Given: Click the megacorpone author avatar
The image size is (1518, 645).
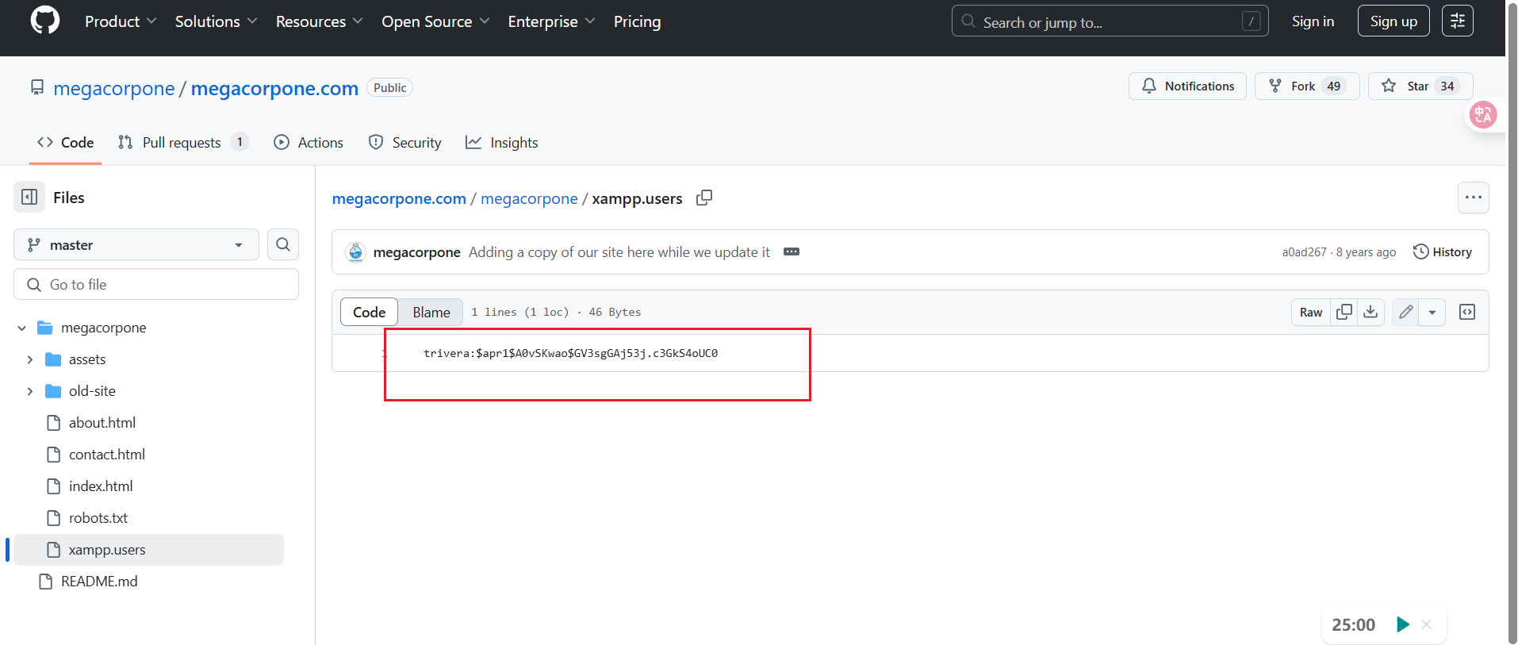Looking at the screenshot, I should click(x=355, y=251).
